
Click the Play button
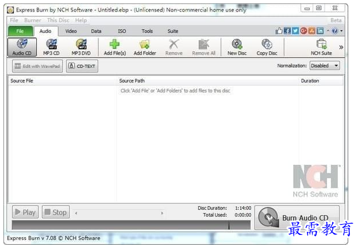tap(25, 212)
